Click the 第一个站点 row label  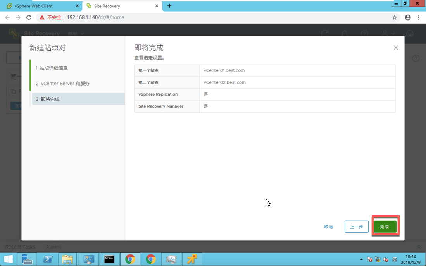(x=148, y=70)
